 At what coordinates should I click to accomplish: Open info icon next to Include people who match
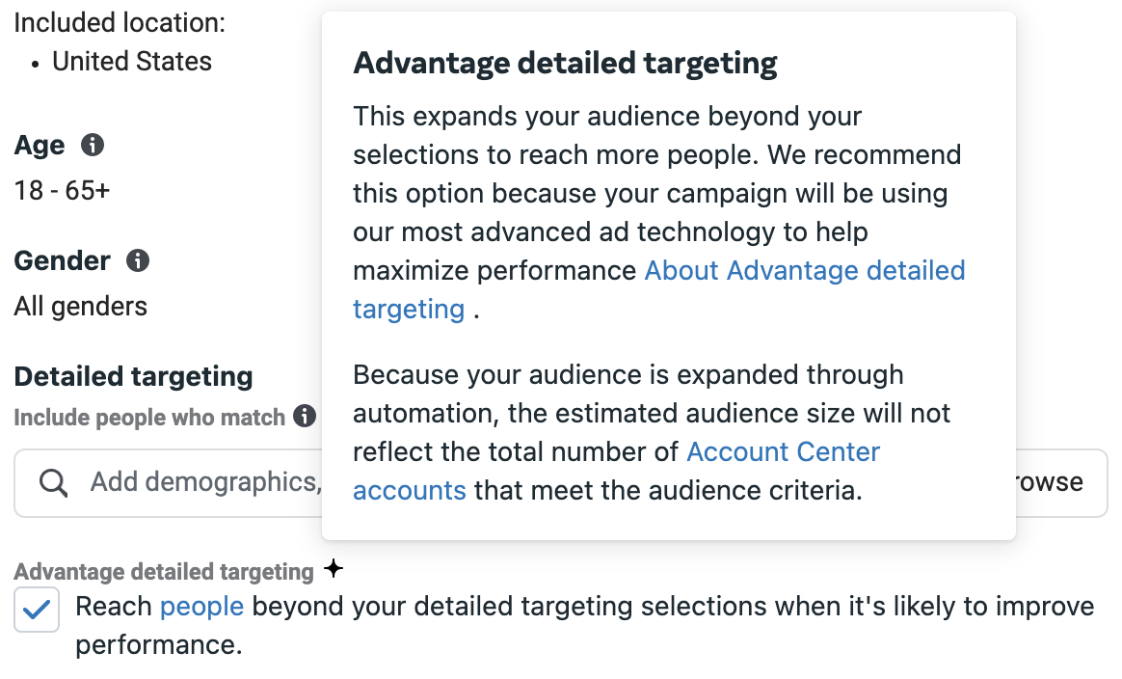(306, 418)
